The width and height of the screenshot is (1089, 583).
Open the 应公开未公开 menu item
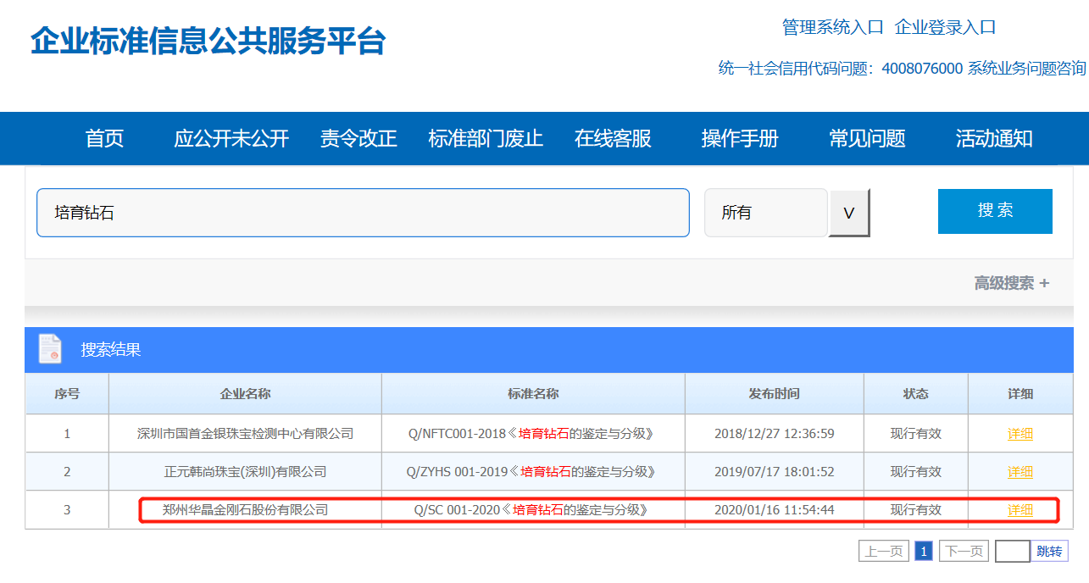click(231, 138)
